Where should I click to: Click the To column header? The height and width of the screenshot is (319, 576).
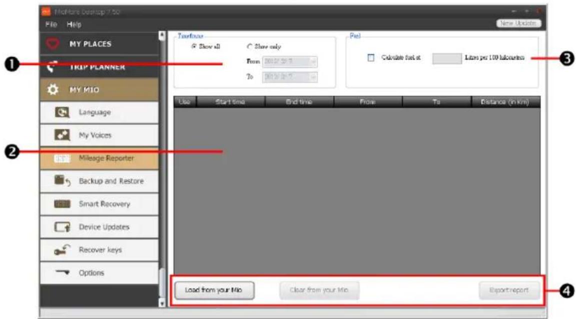(x=436, y=102)
